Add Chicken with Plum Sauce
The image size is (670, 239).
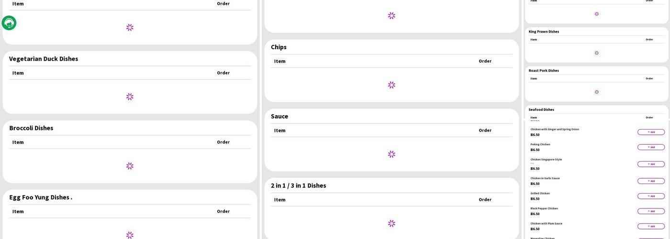(651, 226)
